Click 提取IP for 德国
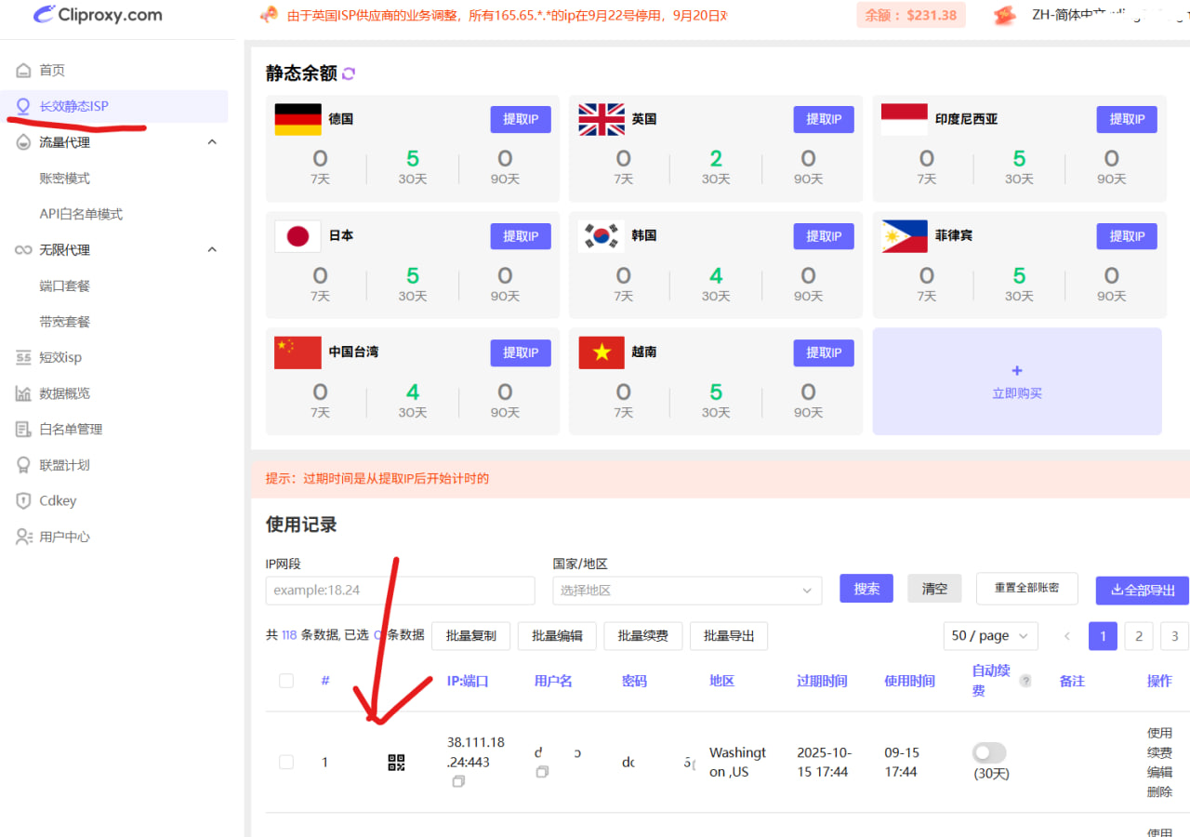Screen dimensions: 1190x837 (520, 119)
